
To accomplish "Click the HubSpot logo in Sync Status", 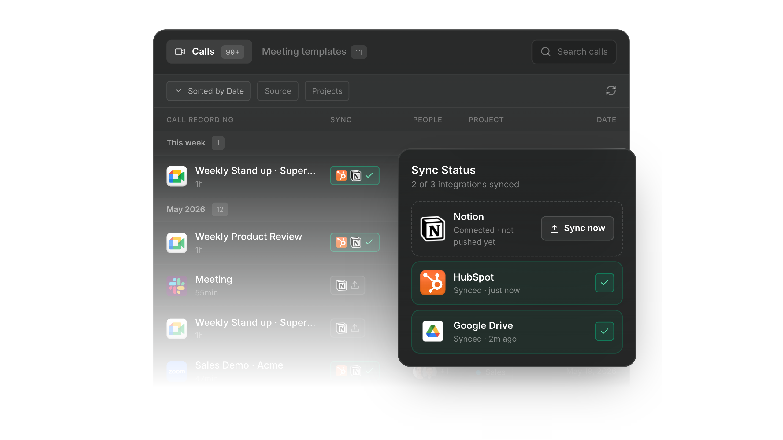I will (x=433, y=283).
